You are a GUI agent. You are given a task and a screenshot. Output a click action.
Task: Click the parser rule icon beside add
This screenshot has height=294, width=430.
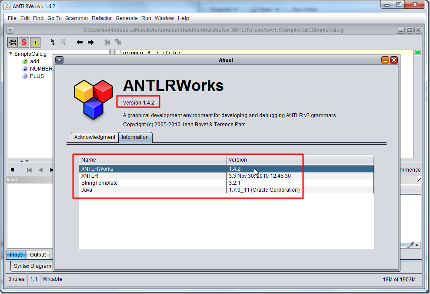25,61
